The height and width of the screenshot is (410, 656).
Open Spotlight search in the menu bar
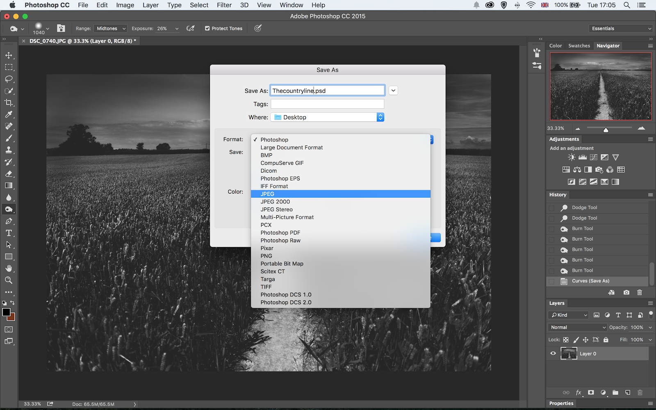click(x=627, y=5)
